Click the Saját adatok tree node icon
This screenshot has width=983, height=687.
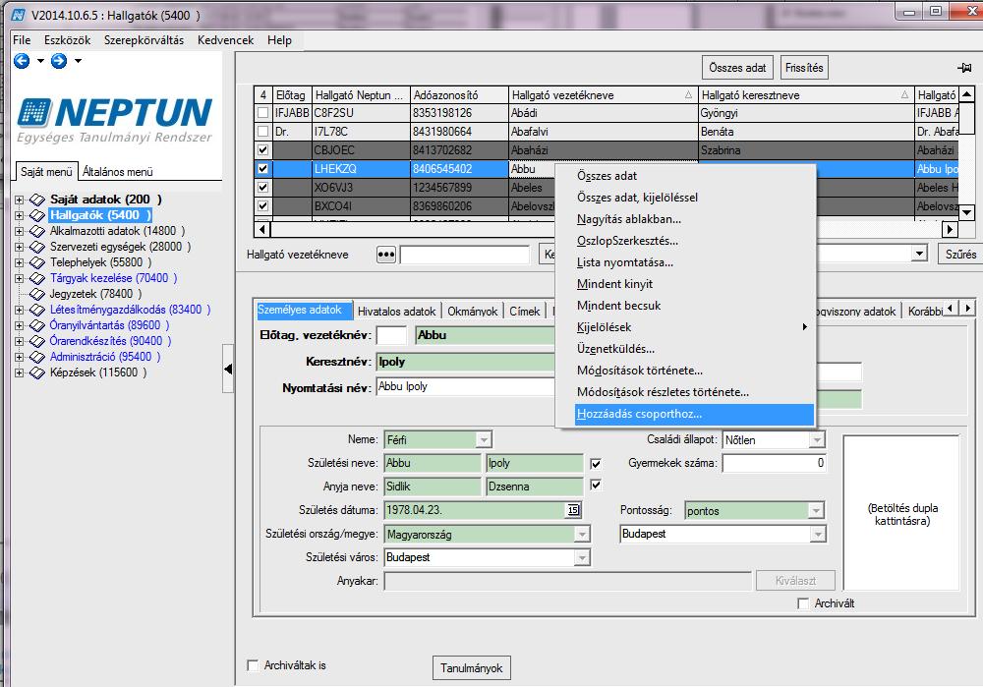point(37,200)
